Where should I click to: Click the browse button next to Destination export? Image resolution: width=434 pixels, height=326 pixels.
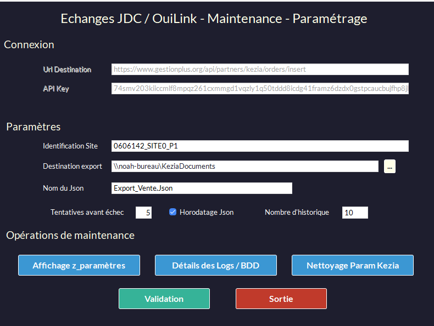(x=390, y=166)
